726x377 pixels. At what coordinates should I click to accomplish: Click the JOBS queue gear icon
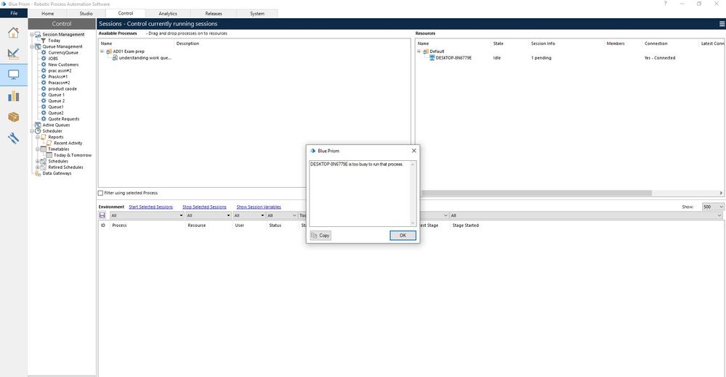coord(44,59)
